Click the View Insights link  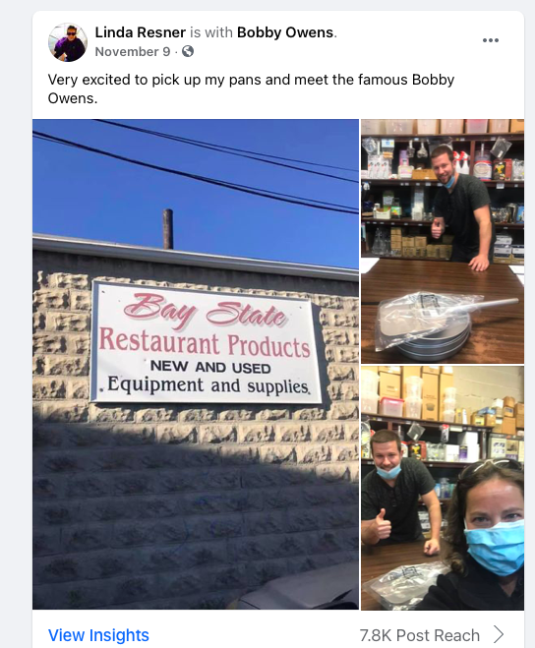point(98,635)
